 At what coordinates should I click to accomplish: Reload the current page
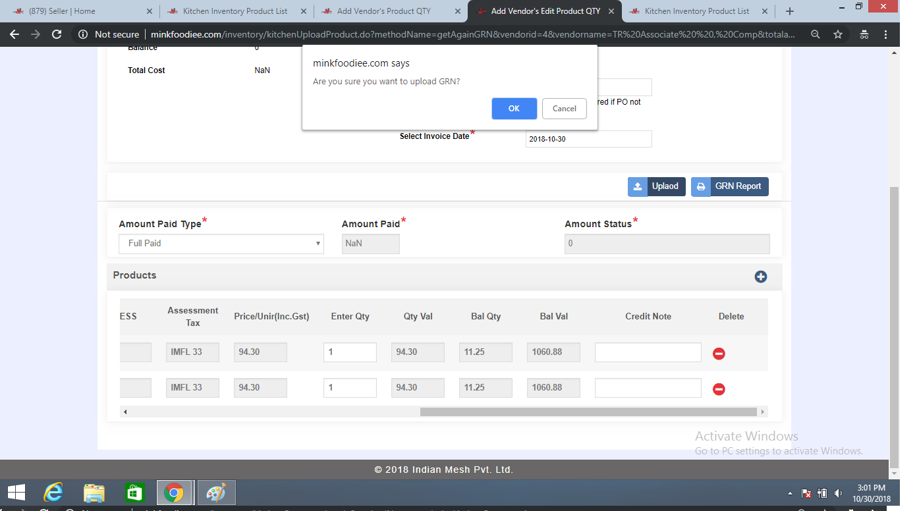coord(57,34)
